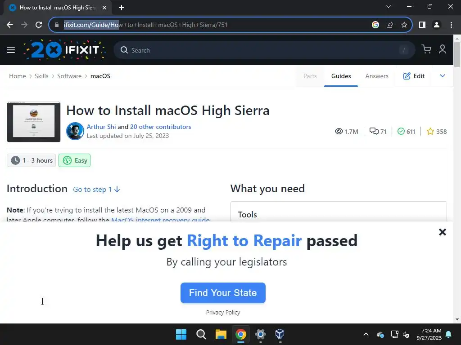Favorite the guide via star 358
The height and width of the screenshot is (345, 461).
[437, 132]
